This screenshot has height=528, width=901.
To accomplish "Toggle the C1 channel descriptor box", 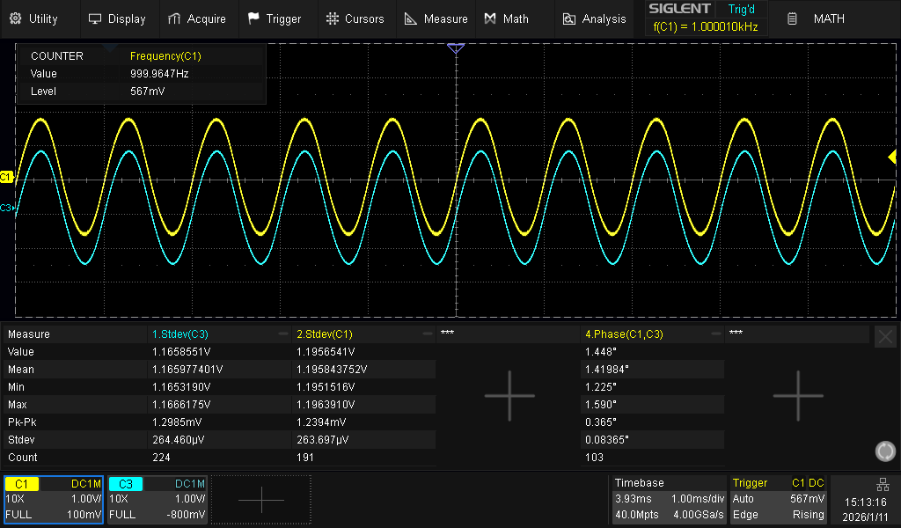I will (54, 499).
